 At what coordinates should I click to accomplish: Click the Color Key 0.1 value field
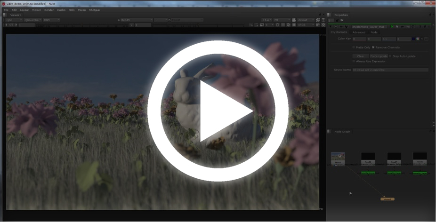click(x=389, y=39)
